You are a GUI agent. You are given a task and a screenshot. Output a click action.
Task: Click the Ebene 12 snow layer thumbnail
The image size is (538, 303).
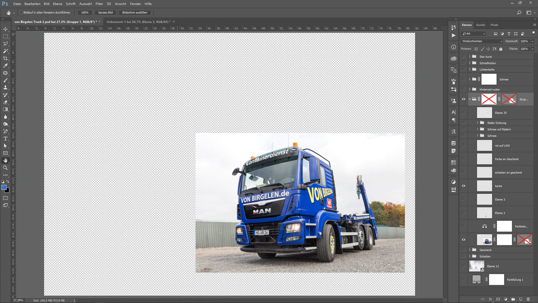[477, 266]
